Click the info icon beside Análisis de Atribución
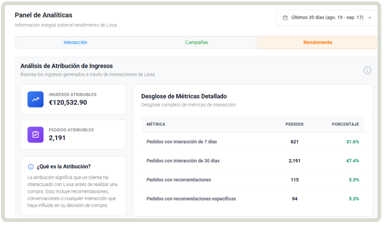This screenshot has height=225, width=384. (x=367, y=70)
